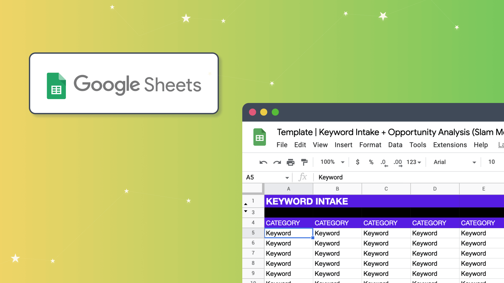
Task: Click Keyword cell A5
Action: [288, 233]
